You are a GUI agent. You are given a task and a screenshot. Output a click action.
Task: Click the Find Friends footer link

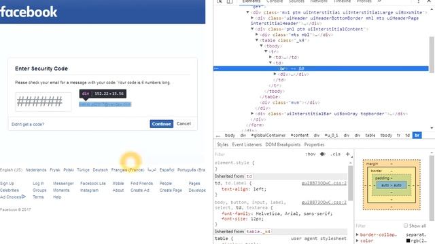(141, 184)
